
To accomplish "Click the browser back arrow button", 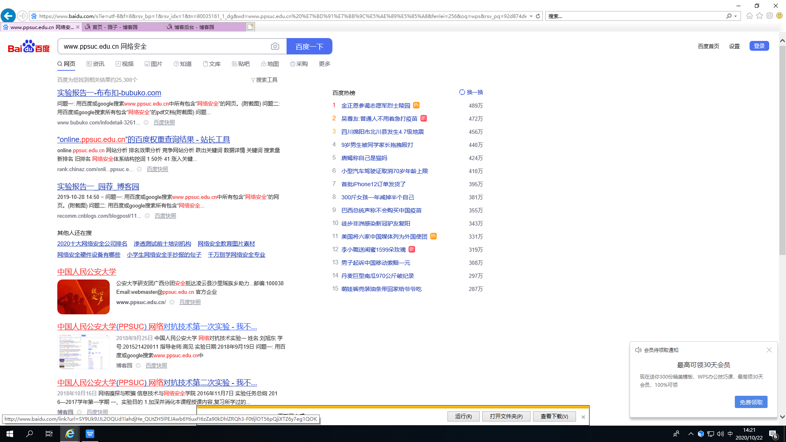I will click(8, 16).
